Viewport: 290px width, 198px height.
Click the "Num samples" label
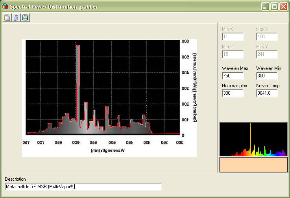click(235, 86)
